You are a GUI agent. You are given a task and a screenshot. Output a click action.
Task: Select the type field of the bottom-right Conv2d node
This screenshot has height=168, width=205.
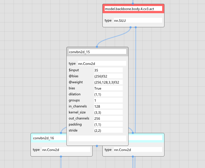(x=138, y=150)
